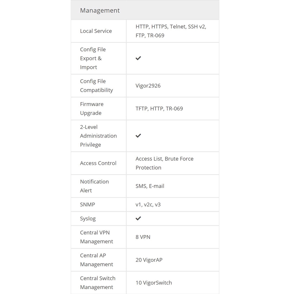Click the Syslog checkmark icon

pos(138,218)
